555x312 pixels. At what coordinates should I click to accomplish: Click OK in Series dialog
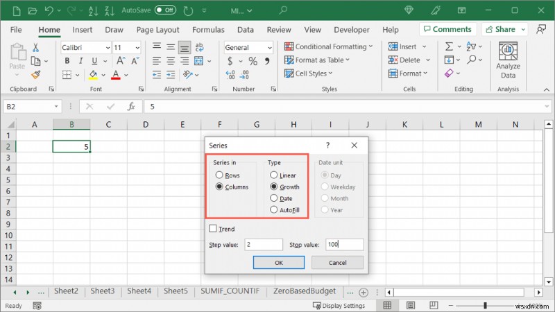click(279, 263)
